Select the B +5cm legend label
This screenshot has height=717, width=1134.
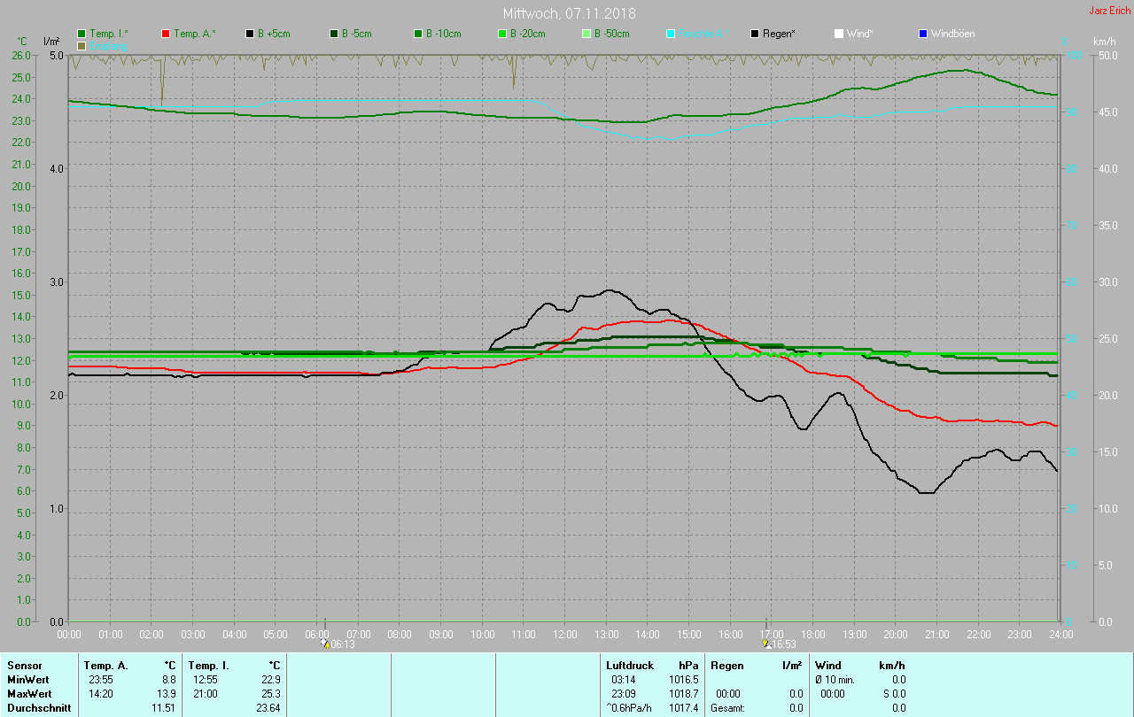274,34
